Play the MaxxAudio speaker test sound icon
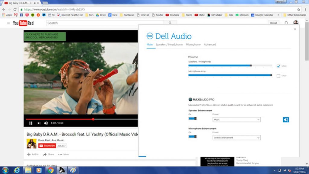 pyautogui.click(x=286, y=119)
